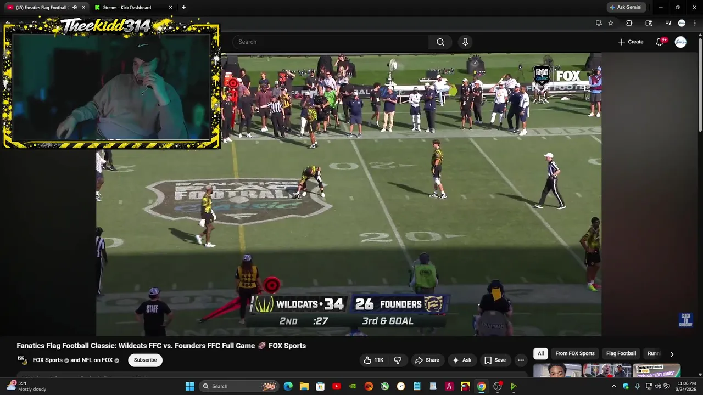Screen dimensions: 703x395
Task: Open a new browser tab with plus icon
Action: click(x=183, y=8)
